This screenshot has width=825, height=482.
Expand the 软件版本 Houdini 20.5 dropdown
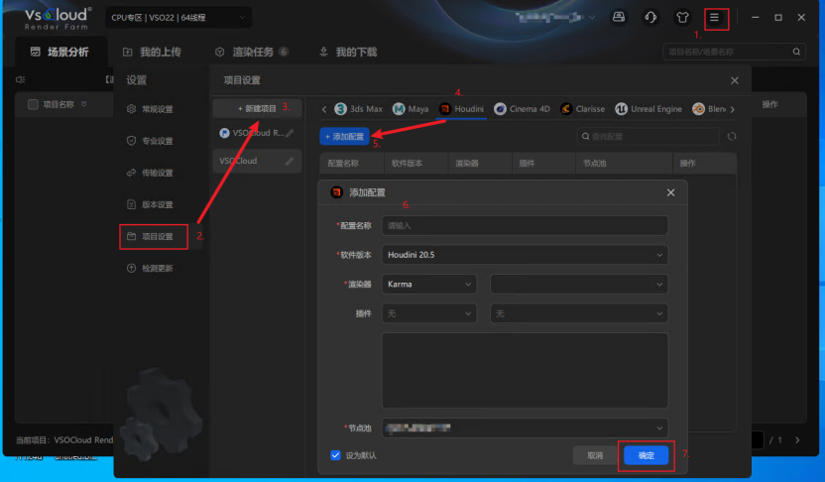click(x=526, y=255)
